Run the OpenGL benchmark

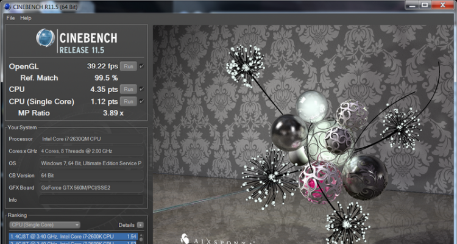point(128,66)
